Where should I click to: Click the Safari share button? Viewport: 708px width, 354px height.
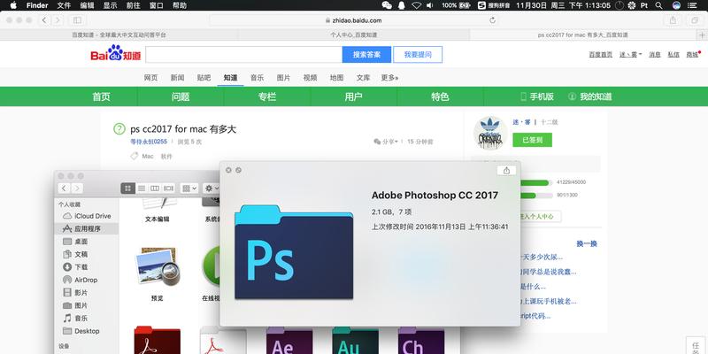point(673,19)
